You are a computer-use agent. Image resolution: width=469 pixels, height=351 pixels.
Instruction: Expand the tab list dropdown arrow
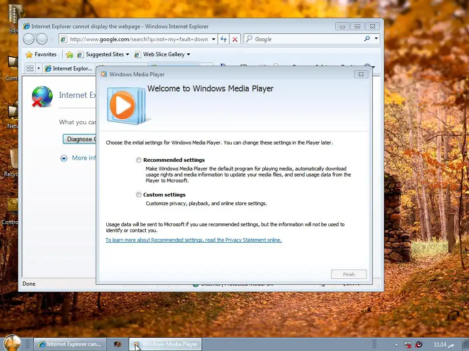click(38, 69)
